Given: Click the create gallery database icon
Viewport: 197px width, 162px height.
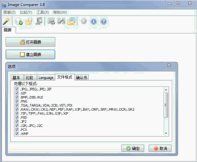Looking at the screenshot, I should click(x=19, y=21).
